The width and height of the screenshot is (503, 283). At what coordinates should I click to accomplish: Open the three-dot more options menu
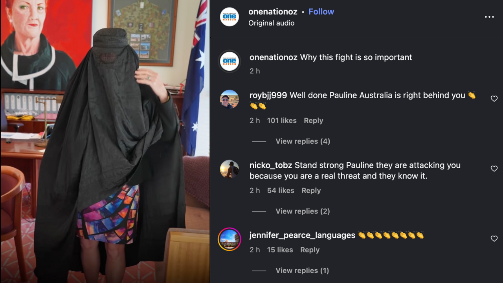(489, 17)
